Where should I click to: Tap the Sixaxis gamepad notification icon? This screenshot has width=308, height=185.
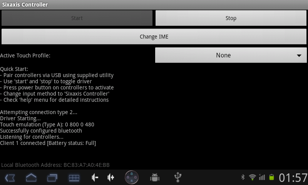click(132, 177)
